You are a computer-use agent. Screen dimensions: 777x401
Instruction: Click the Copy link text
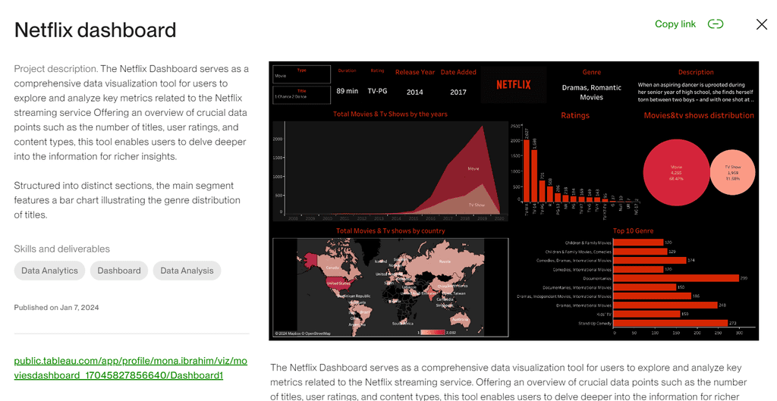point(675,23)
